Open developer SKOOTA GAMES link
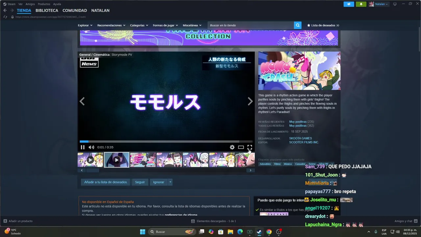The image size is (421, 237). (301, 138)
